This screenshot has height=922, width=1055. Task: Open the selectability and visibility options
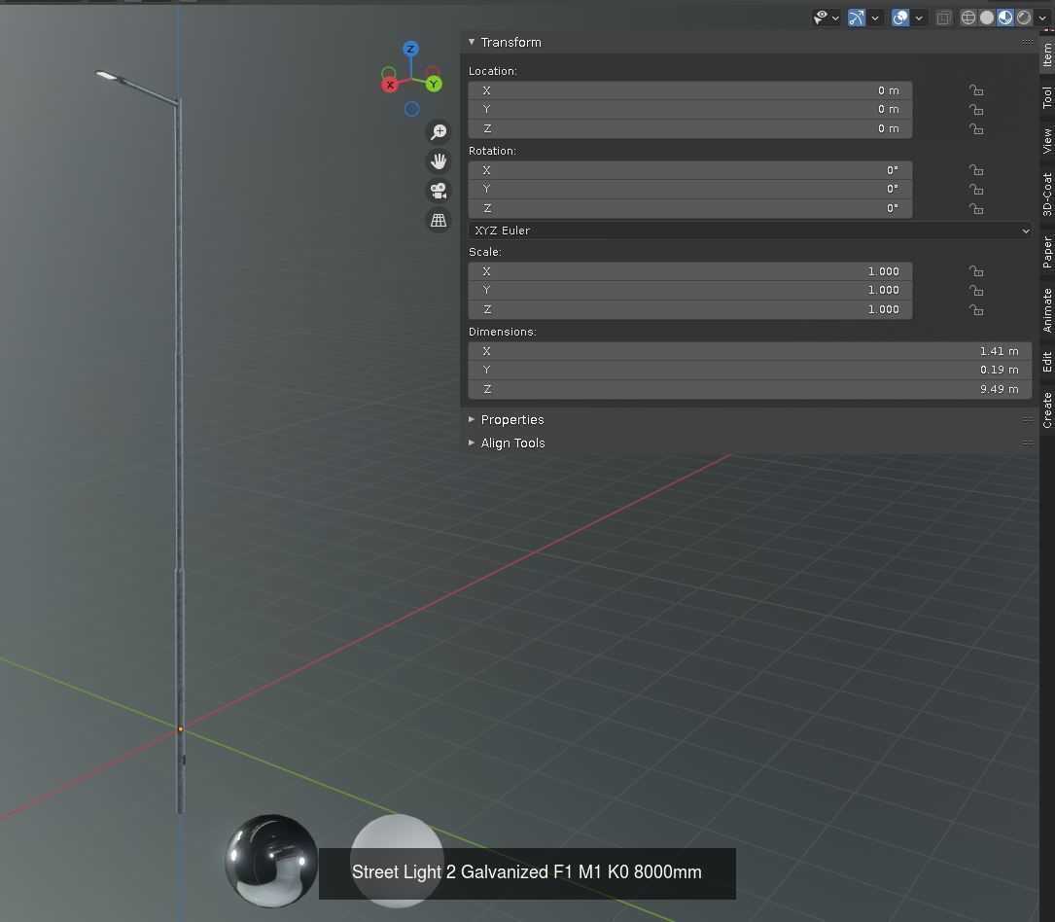point(826,18)
